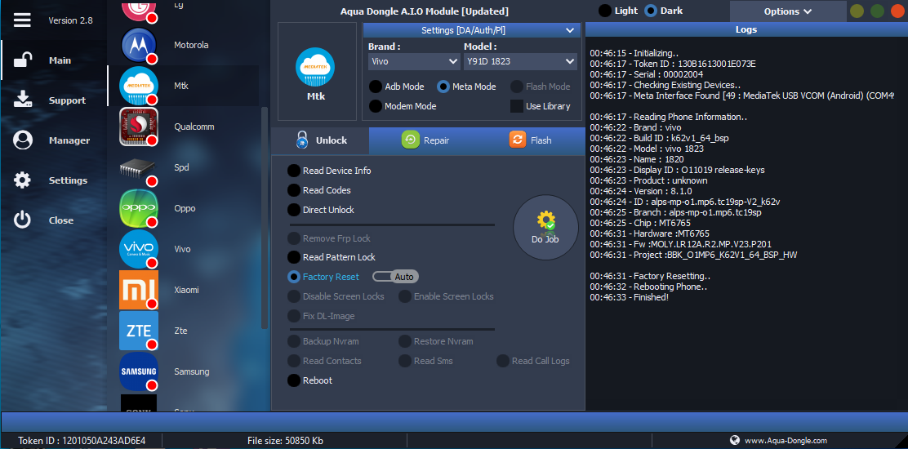Open the Options dropdown menu
The height and width of the screenshot is (449, 908).
pyautogui.click(x=787, y=11)
